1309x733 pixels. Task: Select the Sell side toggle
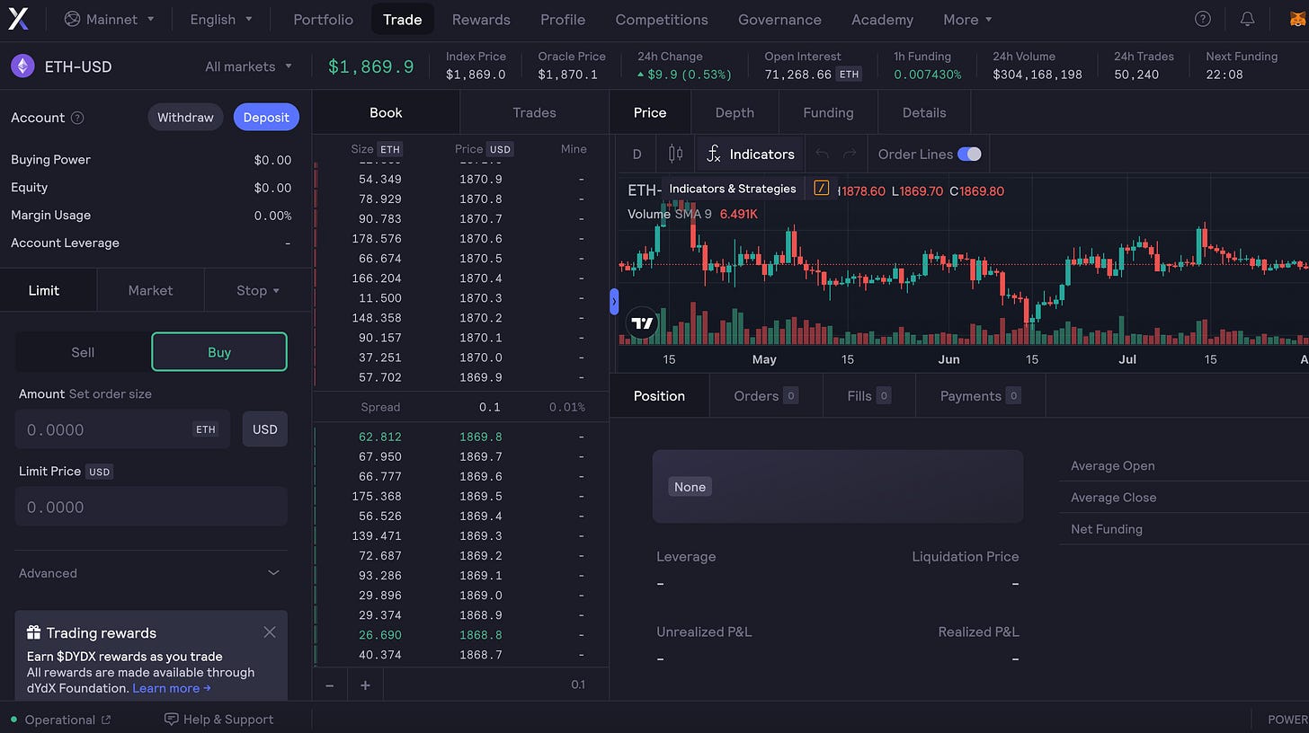pos(83,352)
